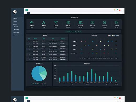This screenshot has height=102, width=136.
Task: Select the home tab in the upper window
Action: click(28, 13)
